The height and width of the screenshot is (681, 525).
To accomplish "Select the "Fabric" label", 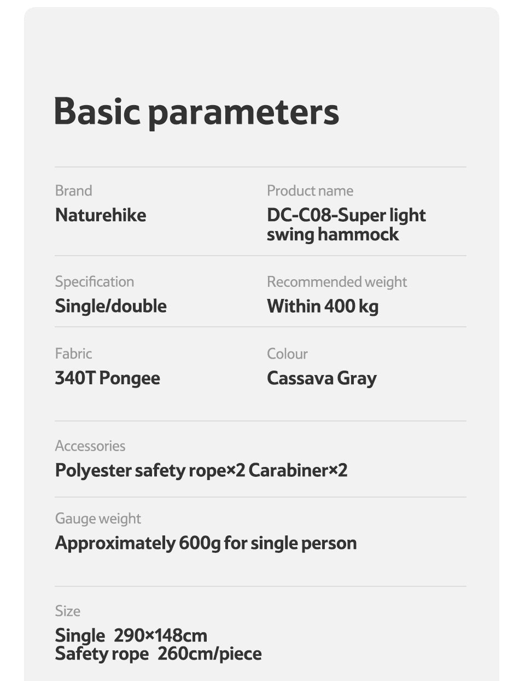I will [73, 353].
